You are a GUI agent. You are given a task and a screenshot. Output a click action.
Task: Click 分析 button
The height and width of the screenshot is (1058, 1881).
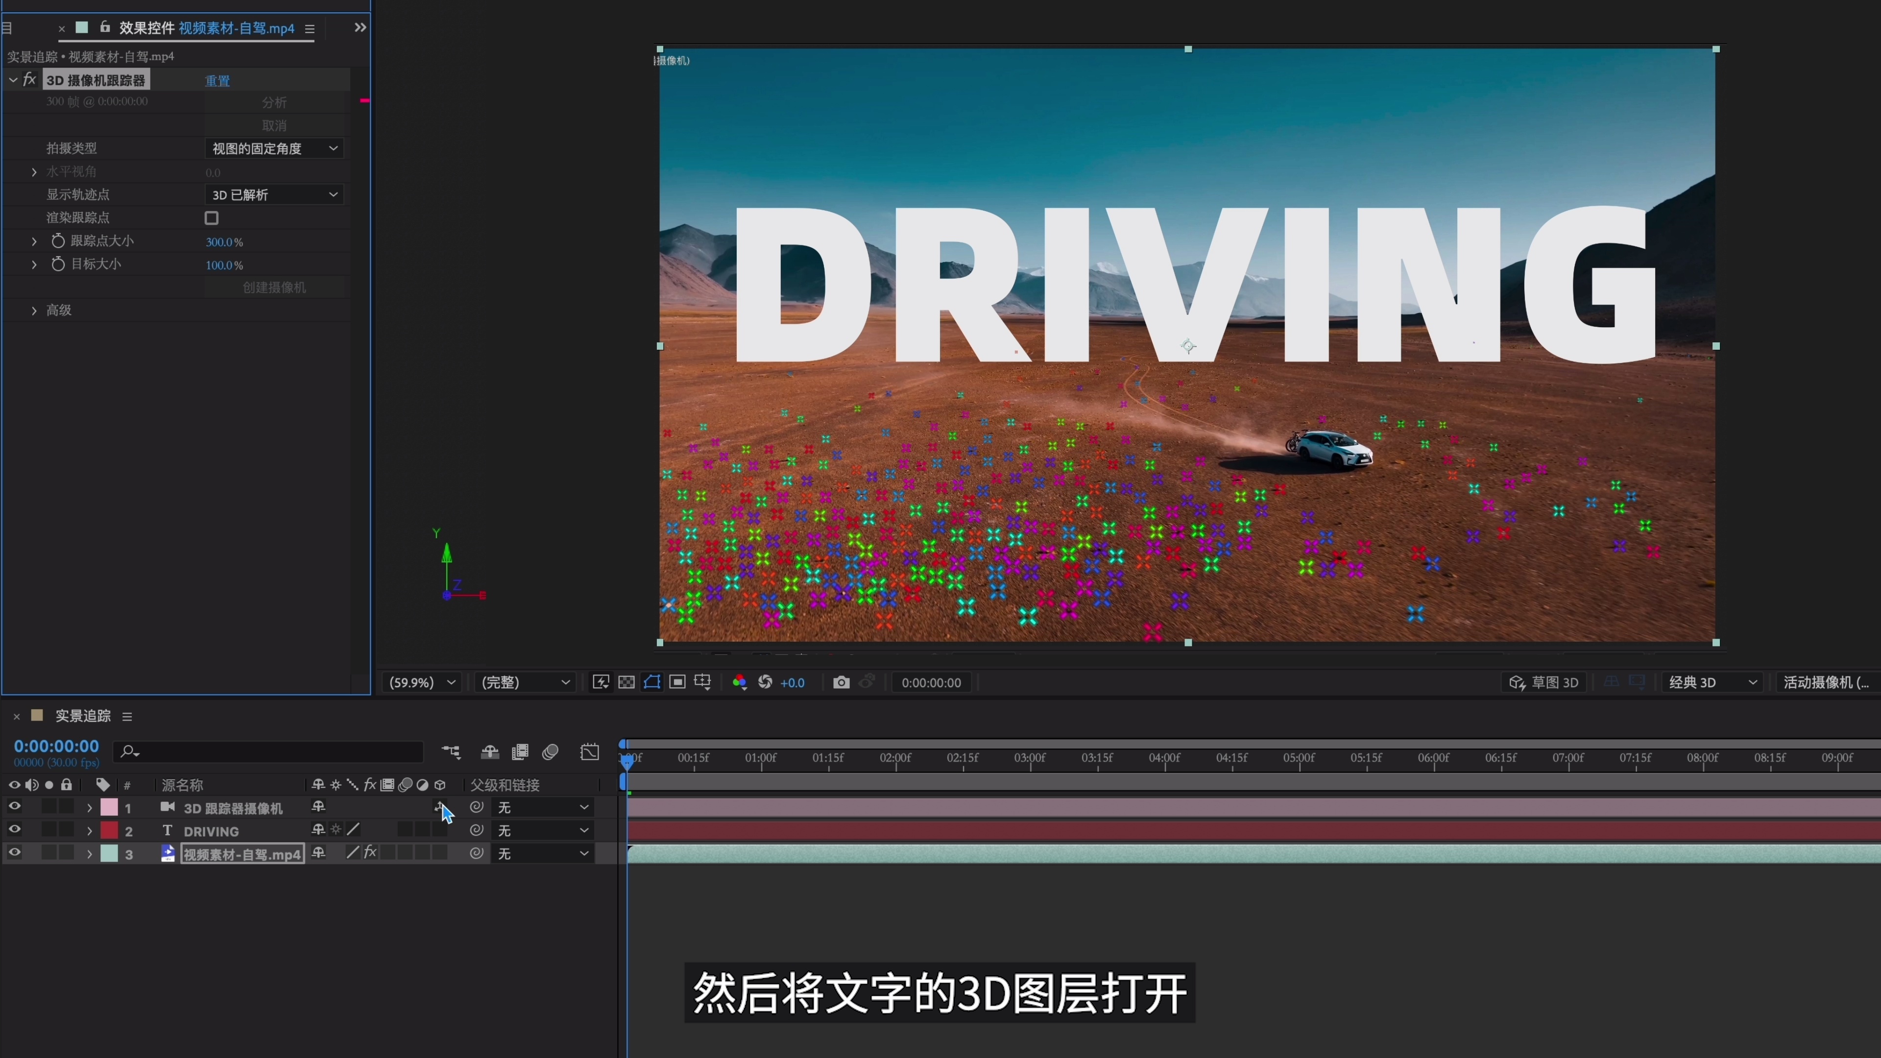(x=274, y=102)
